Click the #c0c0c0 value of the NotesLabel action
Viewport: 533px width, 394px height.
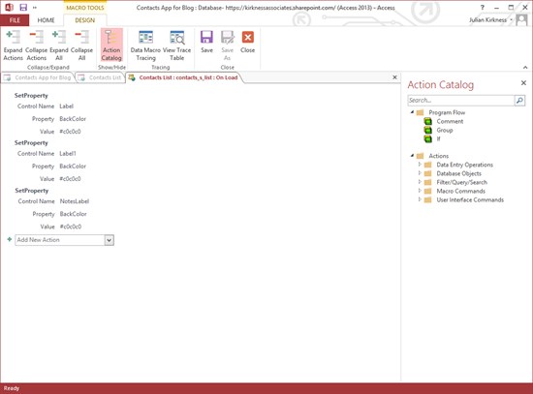click(71, 227)
